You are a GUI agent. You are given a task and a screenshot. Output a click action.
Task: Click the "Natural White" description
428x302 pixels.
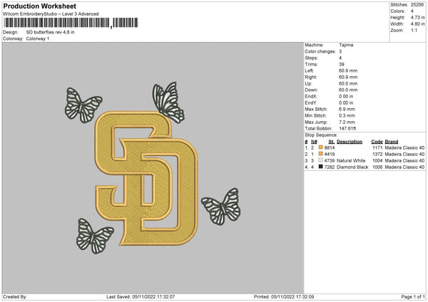[351, 160]
